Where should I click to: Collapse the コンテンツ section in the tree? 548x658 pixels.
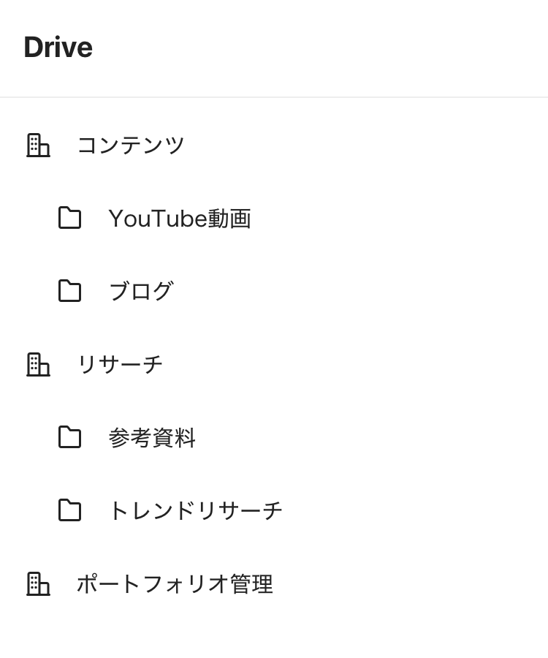131,145
